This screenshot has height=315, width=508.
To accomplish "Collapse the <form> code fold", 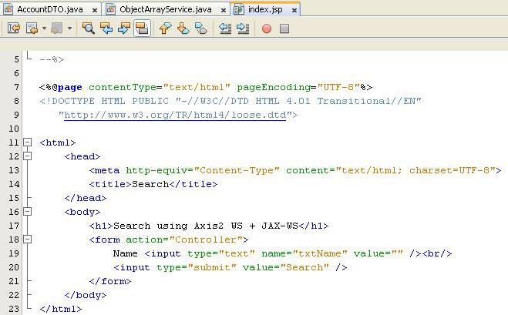I will [x=28, y=240].
